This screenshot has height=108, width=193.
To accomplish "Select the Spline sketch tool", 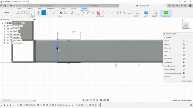I will pyautogui.click(x=33, y=13).
